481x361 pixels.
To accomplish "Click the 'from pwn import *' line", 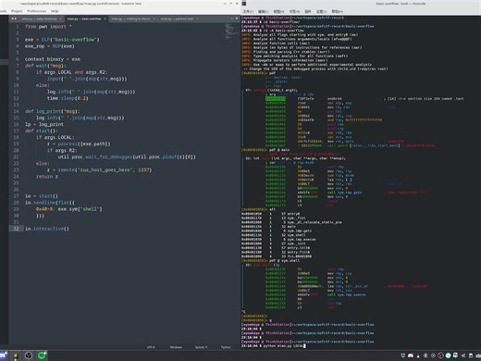I will (48, 27).
